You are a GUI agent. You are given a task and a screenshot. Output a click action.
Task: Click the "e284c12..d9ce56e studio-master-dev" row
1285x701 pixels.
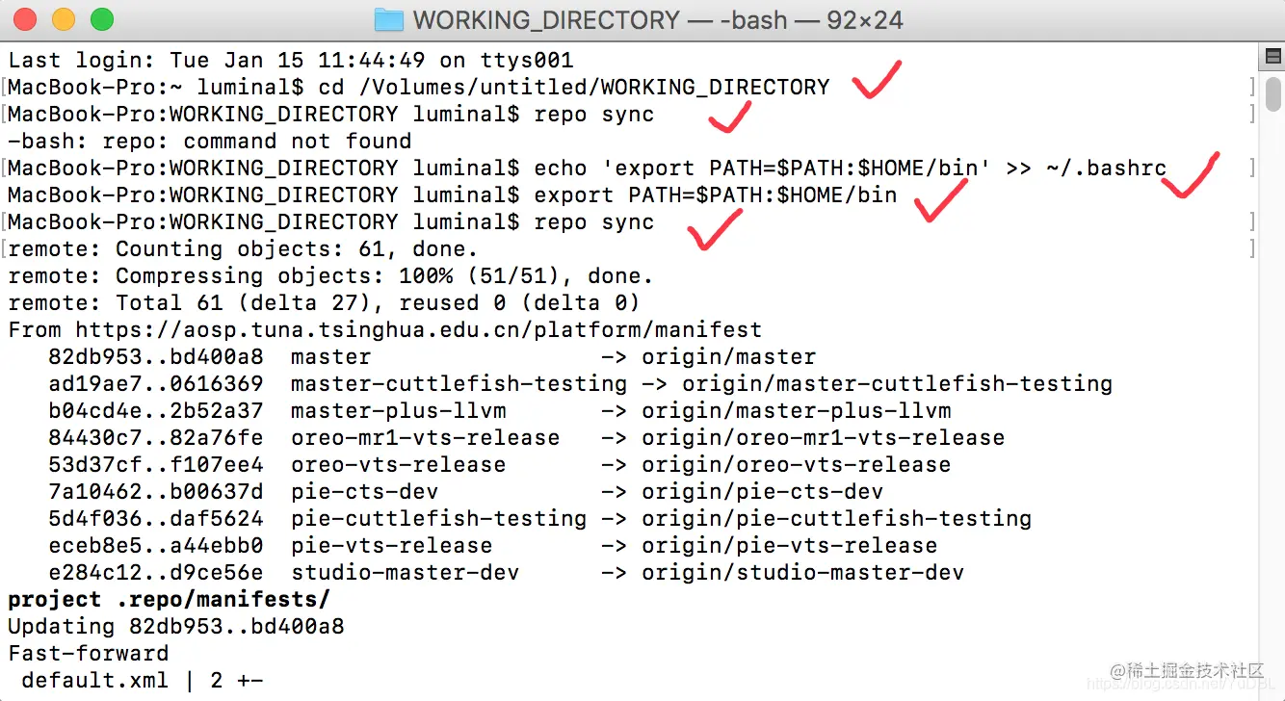[507, 573]
